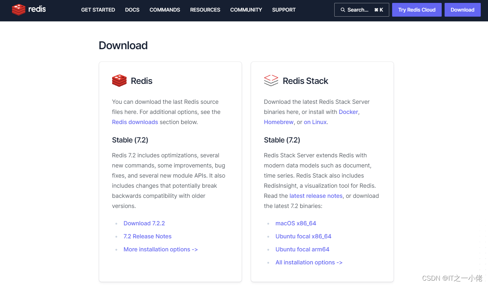This screenshot has width=488, height=285.
Task: Click the Download 7.2.2 link
Action: tap(144, 223)
